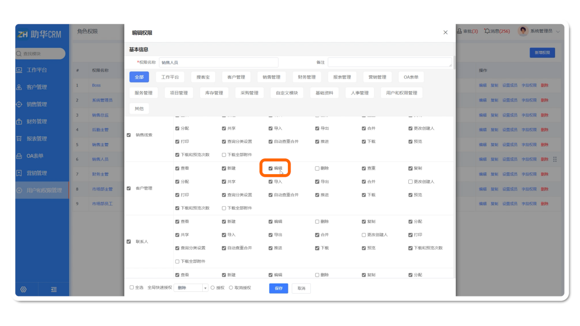The width and height of the screenshot is (580, 326).
Task: Click the 审批 approval user icon
Action: tap(460, 31)
